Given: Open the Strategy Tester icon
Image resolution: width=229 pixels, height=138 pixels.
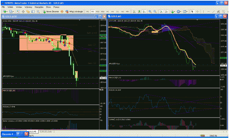Looking at the screenshot, I should click(x=38, y=12).
